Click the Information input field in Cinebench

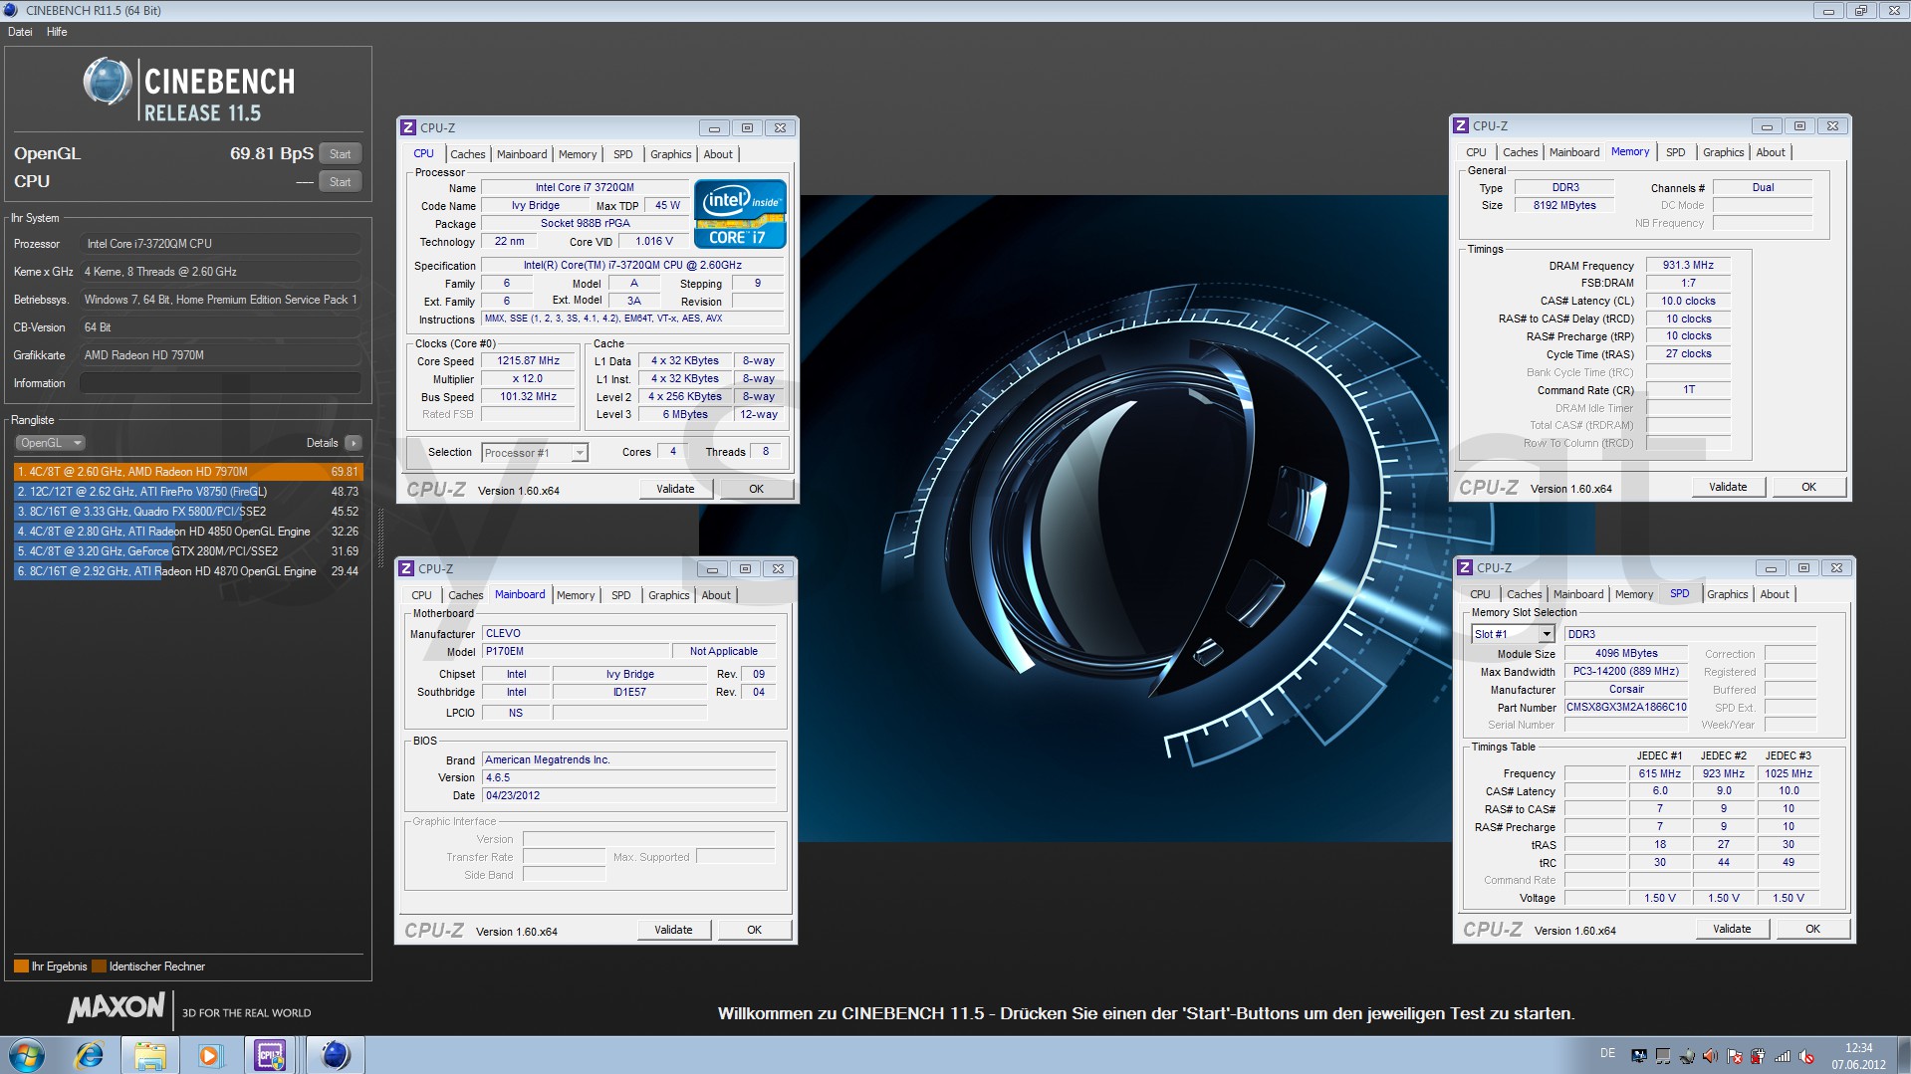point(220,383)
